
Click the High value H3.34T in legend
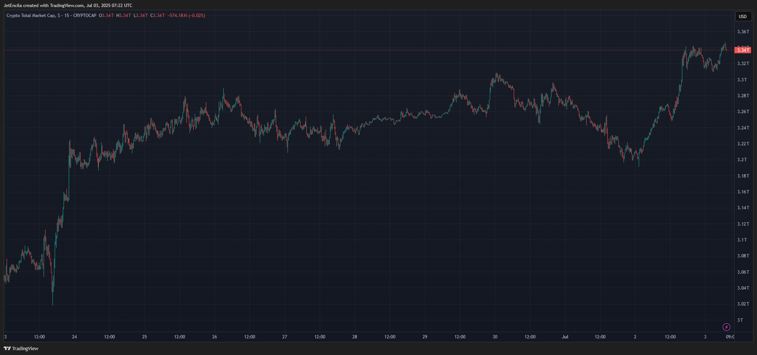tap(123, 16)
